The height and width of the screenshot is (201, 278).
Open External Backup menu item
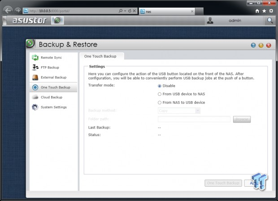[x=53, y=77]
